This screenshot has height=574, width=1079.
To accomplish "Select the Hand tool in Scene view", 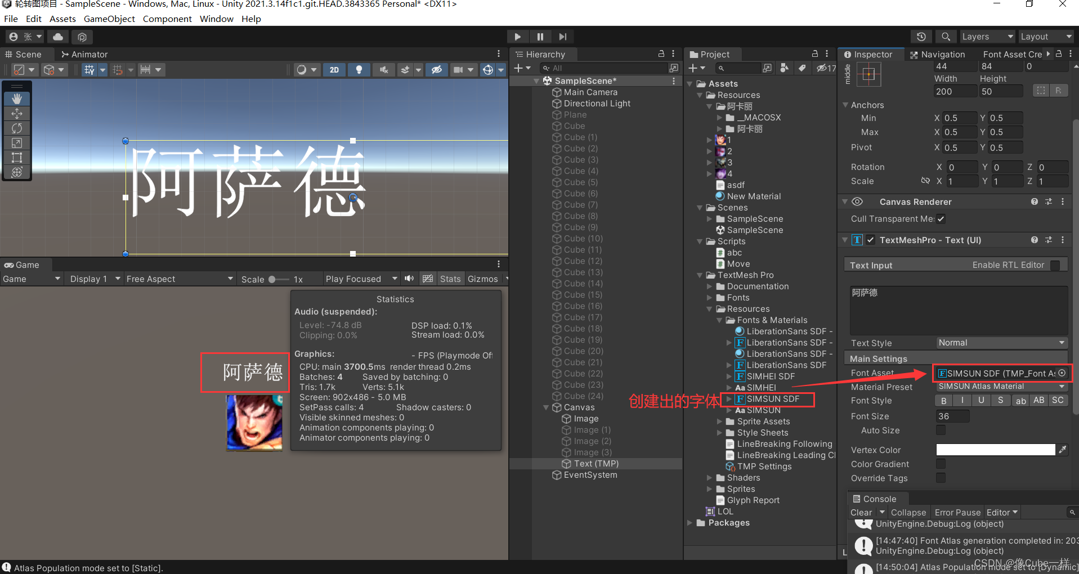I will 17,98.
